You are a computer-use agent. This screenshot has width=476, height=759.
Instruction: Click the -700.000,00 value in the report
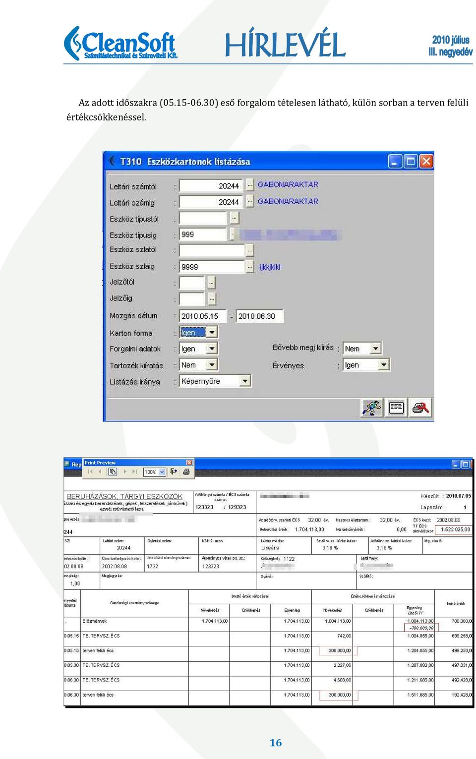[x=421, y=628]
